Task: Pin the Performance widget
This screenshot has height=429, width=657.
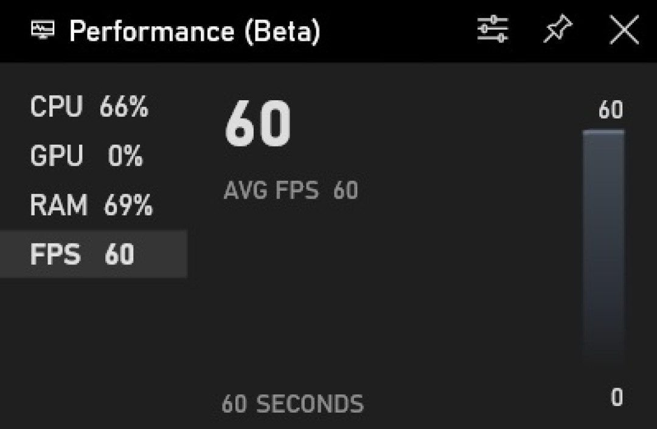Action: click(558, 29)
